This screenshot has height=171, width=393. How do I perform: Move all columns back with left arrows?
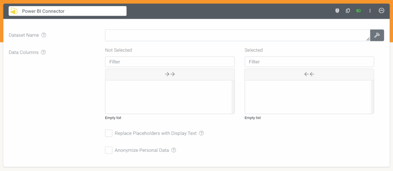pos(309,74)
